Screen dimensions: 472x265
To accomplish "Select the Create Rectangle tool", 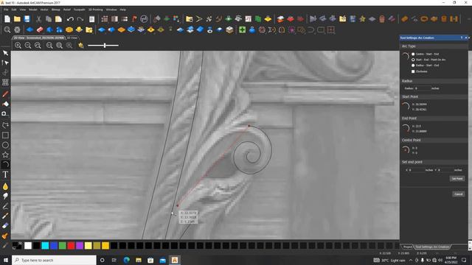I will tap(5, 135).
